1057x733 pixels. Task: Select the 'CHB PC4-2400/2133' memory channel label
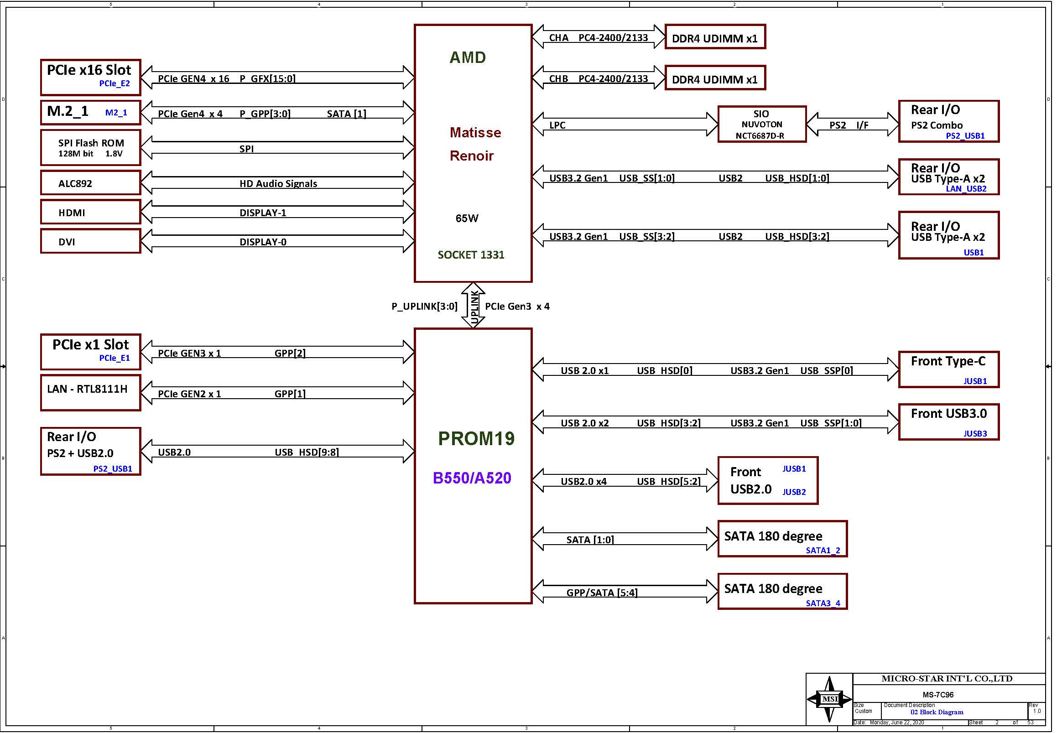click(x=599, y=78)
